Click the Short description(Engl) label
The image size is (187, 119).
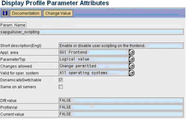click(x=21, y=46)
